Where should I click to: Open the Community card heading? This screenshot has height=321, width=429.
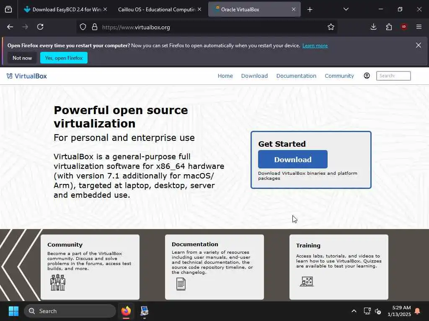(65, 245)
